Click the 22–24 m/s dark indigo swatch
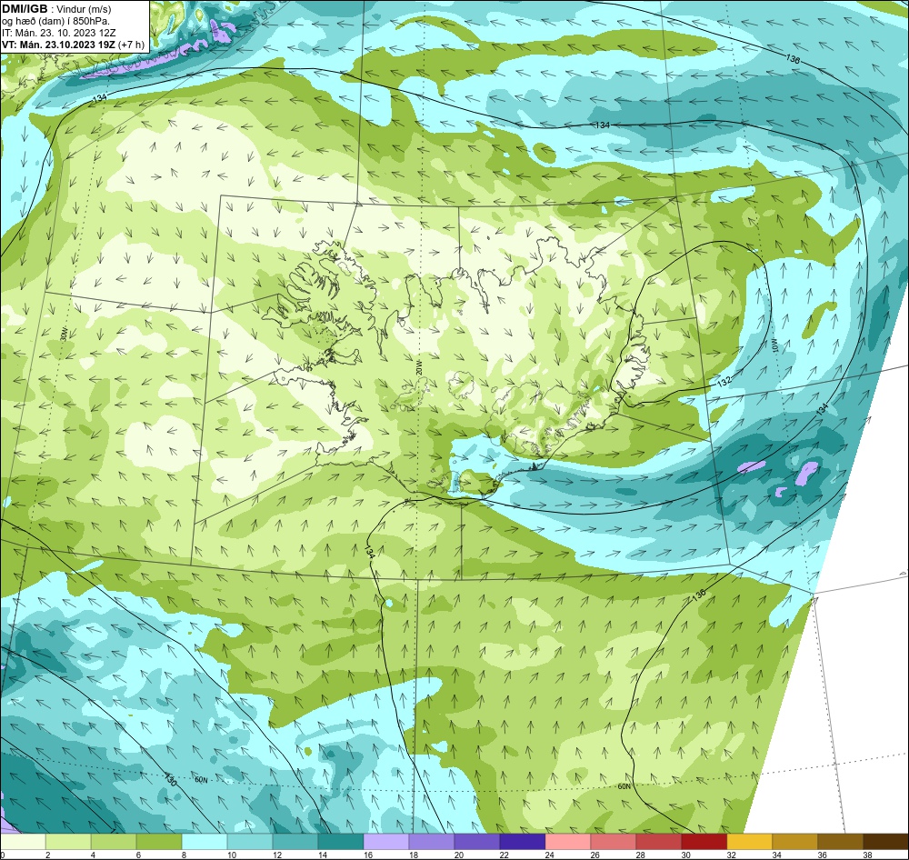This screenshot has height=860, width=909. [523, 842]
